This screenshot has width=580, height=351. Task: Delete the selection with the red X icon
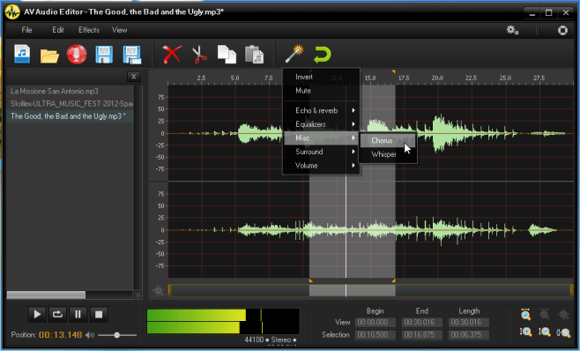(x=172, y=55)
